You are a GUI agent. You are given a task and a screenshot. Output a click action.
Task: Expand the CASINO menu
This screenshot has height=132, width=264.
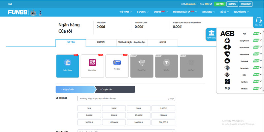(161, 12)
